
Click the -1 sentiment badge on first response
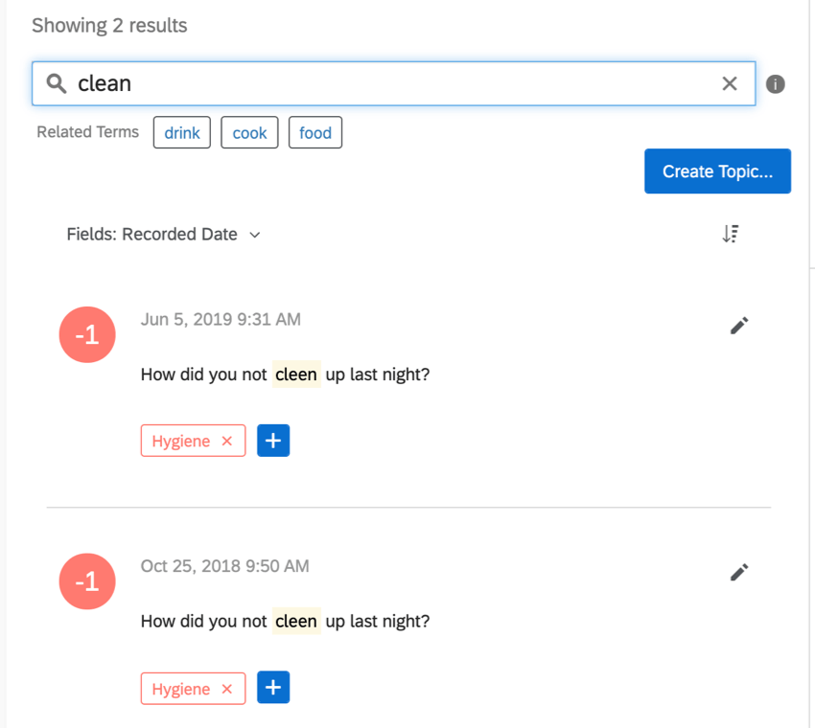point(87,334)
